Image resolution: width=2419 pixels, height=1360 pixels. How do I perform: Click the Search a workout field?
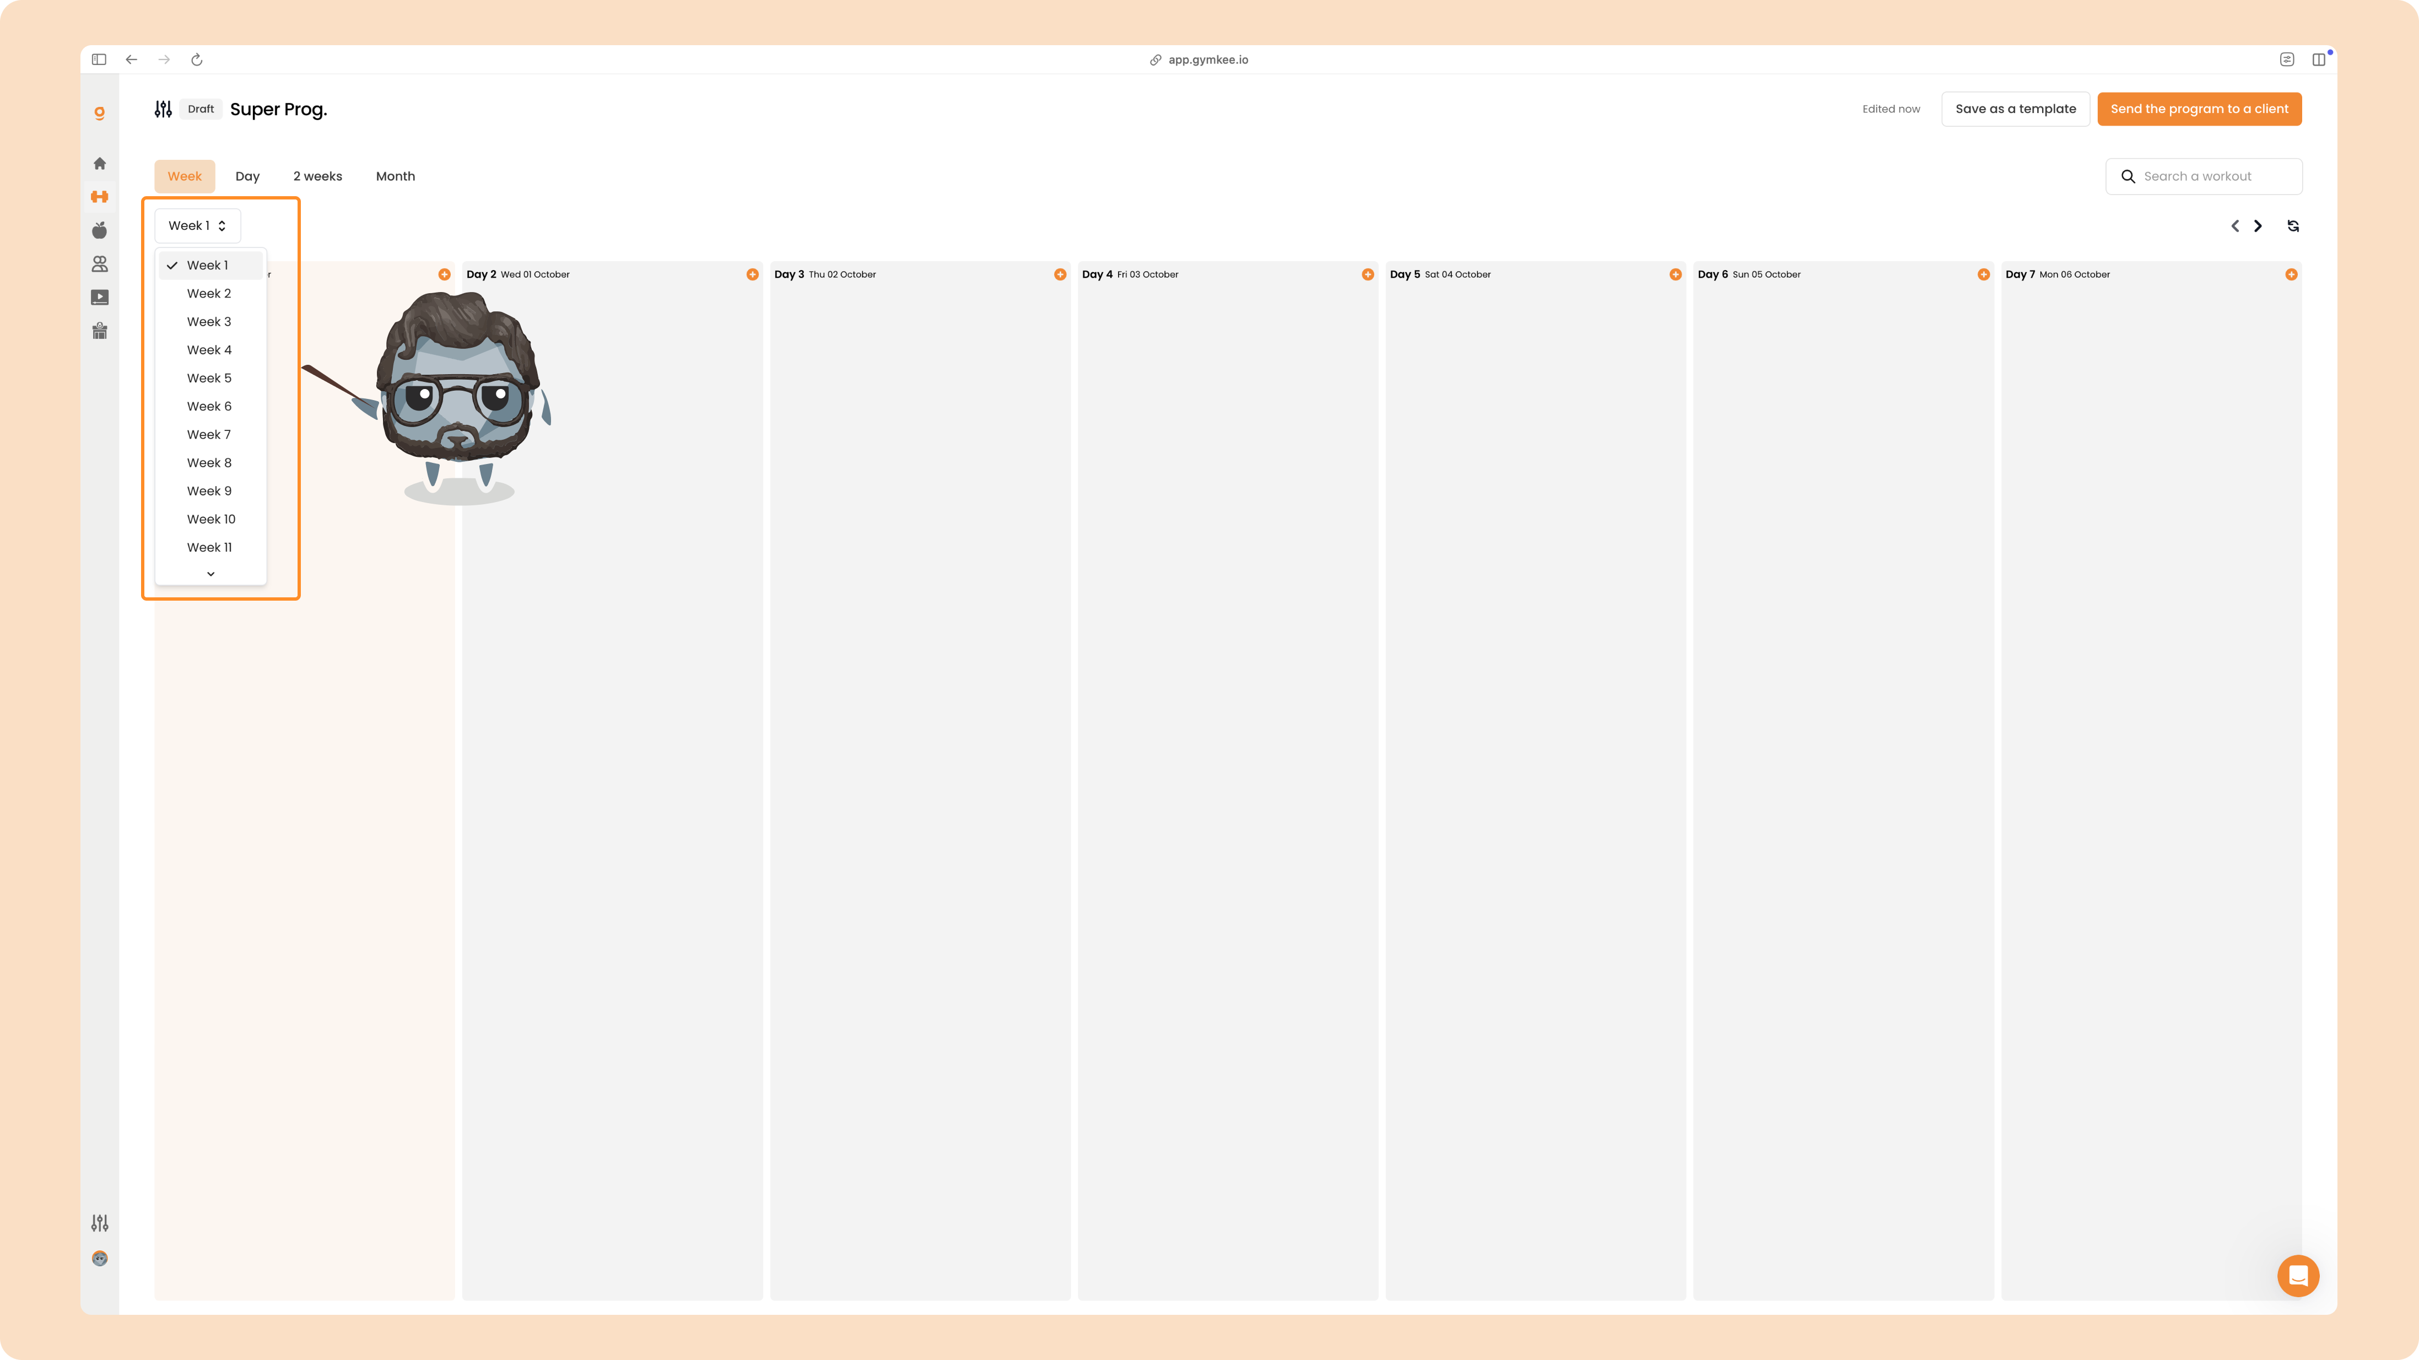click(x=2204, y=176)
